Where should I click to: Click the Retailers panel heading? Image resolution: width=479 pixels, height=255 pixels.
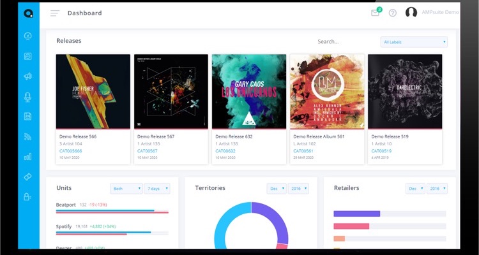(x=347, y=188)
